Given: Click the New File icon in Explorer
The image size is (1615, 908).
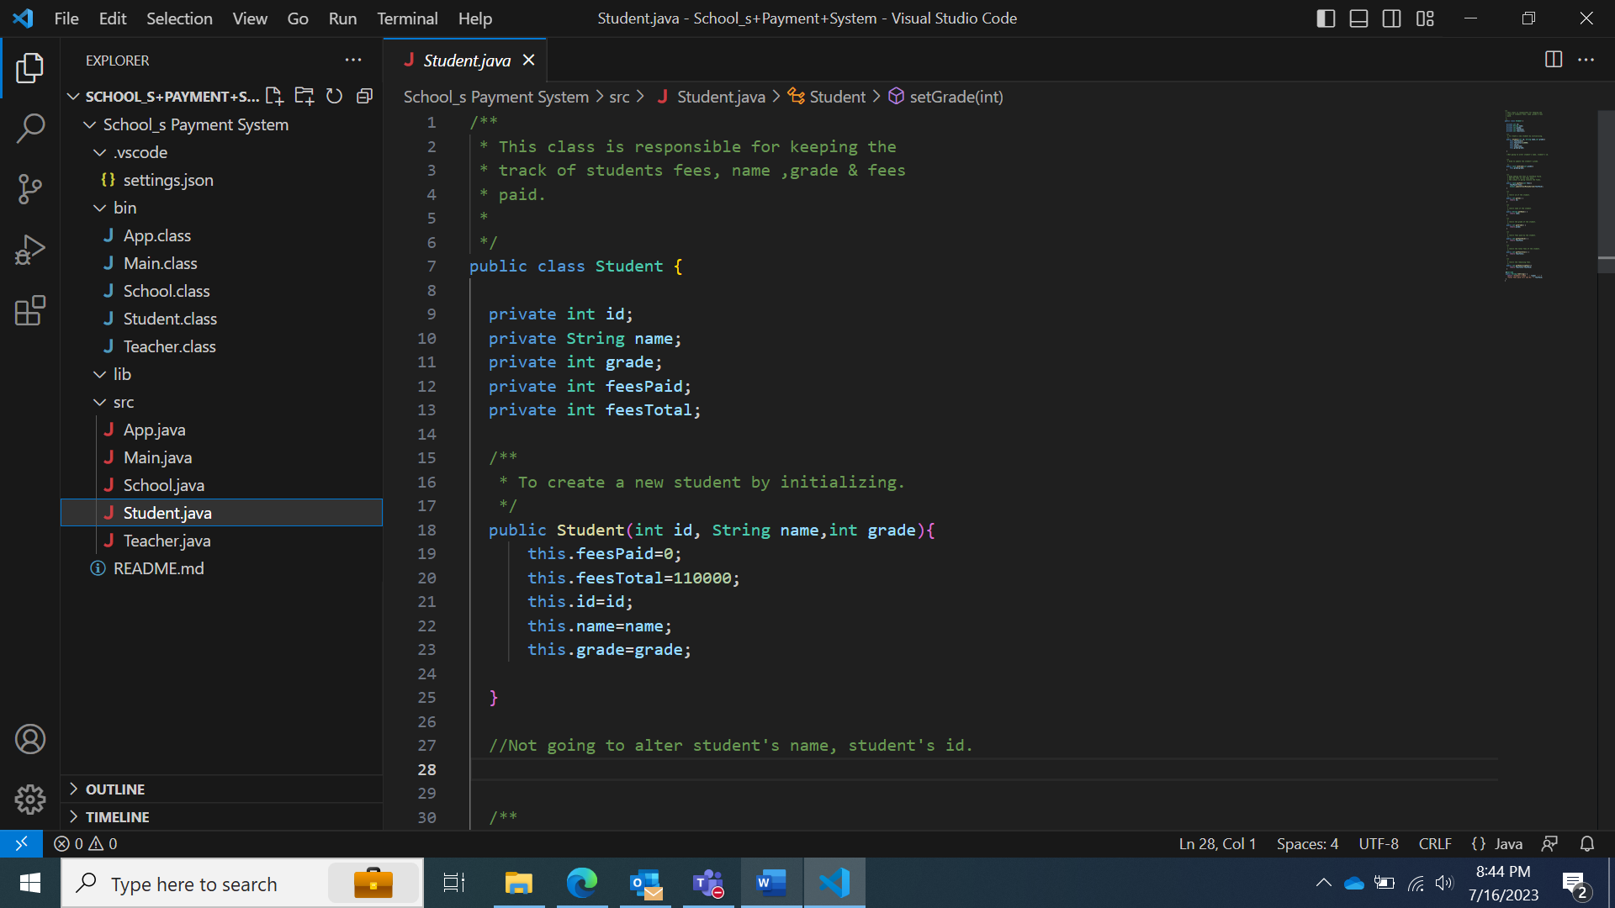Looking at the screenshot, I should tap(273, 96).
